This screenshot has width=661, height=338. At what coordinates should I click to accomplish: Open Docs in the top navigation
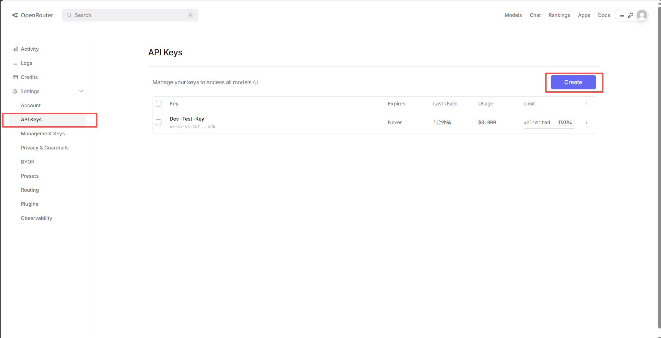click(x=604, y=15)
